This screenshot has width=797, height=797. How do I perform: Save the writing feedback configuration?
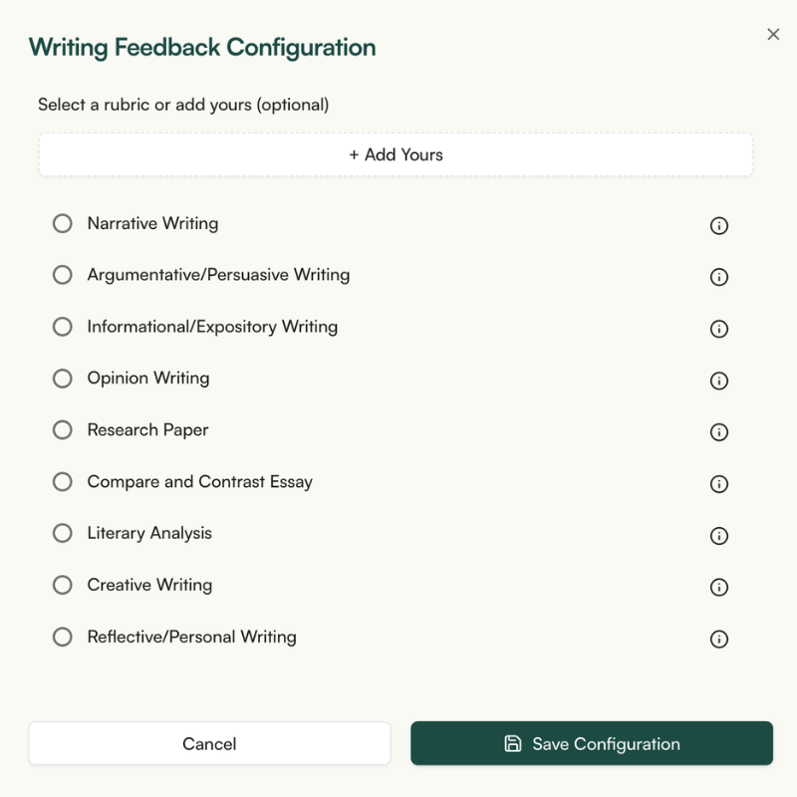592,743
